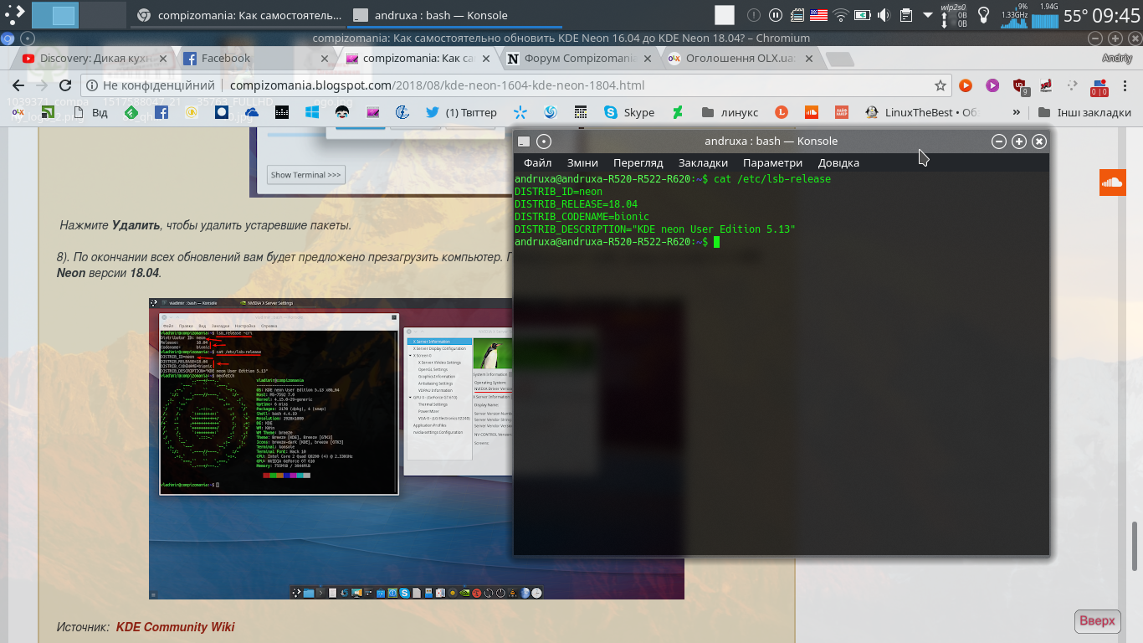Screen dimensions: 1143x643
Task: Reload the current page in Chromium
Action: (x=65, y=85)
